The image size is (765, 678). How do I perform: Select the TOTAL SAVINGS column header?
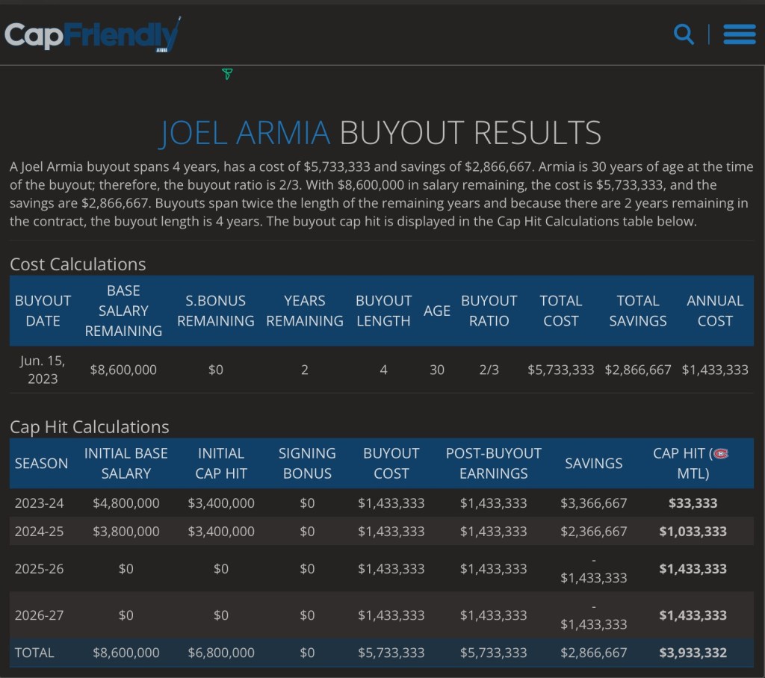pyautogui.click(x=638, y=311)
